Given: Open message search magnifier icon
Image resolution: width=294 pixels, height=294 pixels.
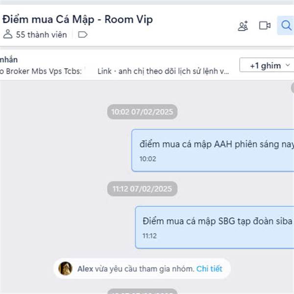Looking at the screenshot, I should [286, 25].
